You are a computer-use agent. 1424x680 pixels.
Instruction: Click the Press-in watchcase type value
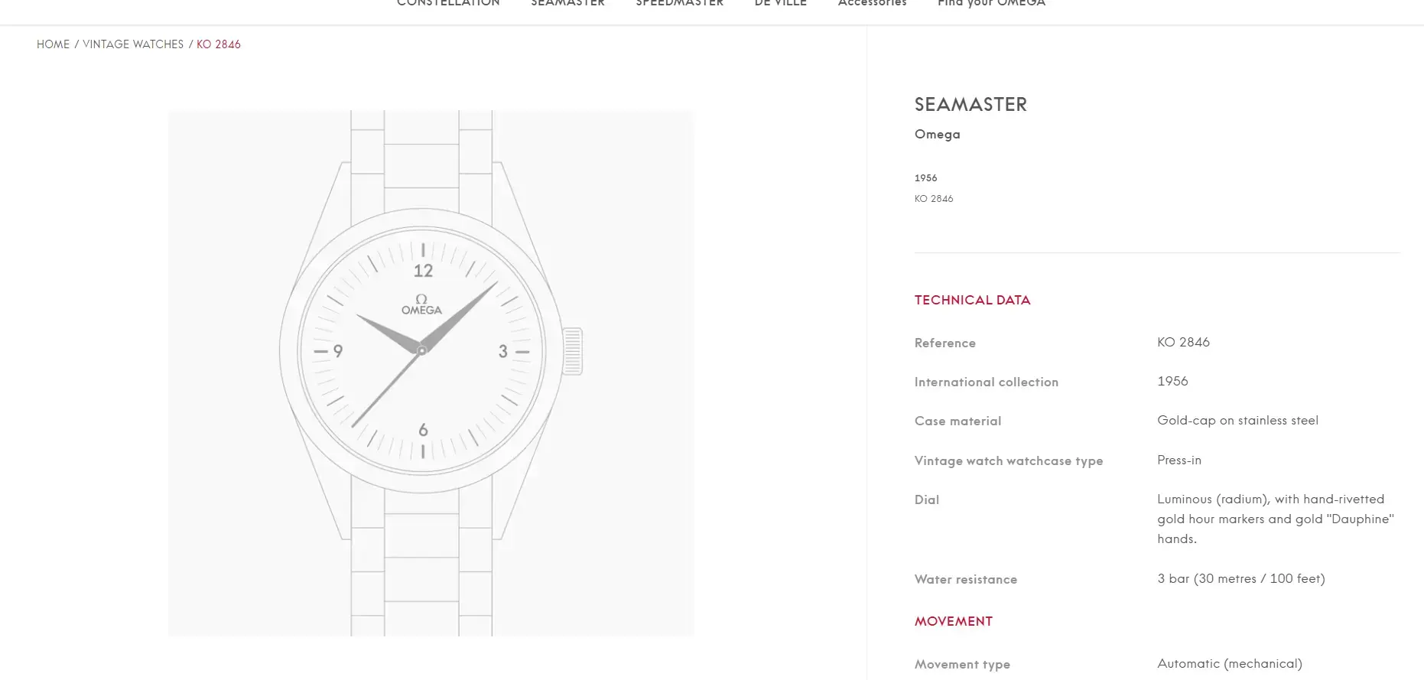1179,460
